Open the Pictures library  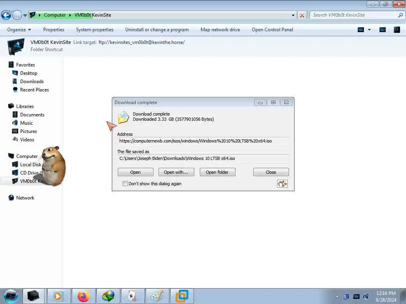[x=29, y=131]
